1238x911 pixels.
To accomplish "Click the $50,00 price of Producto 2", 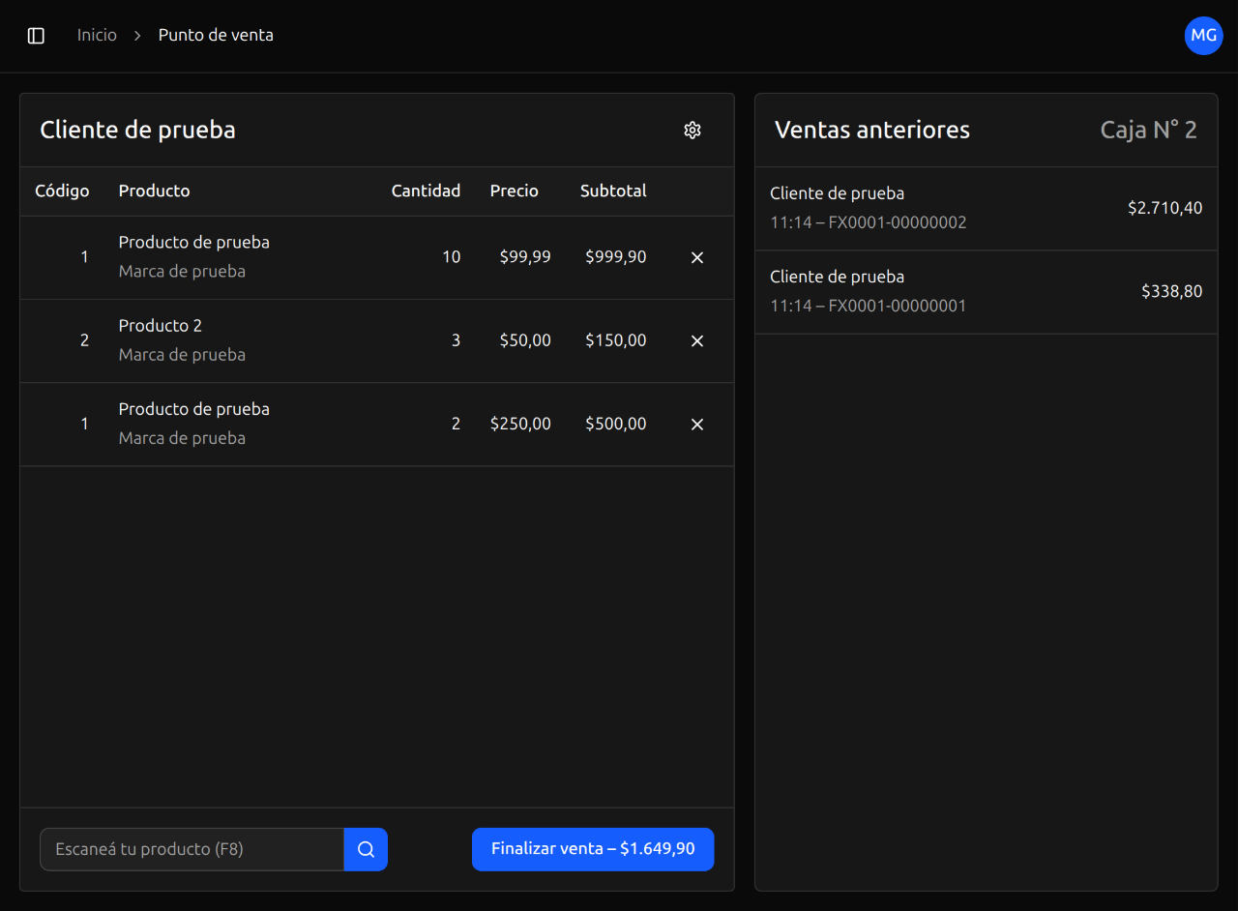I will (x=525, y=340).
